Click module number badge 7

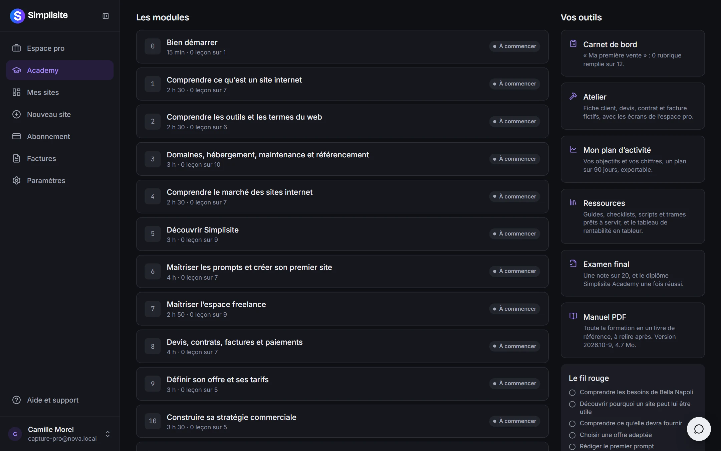coord(153,309)
